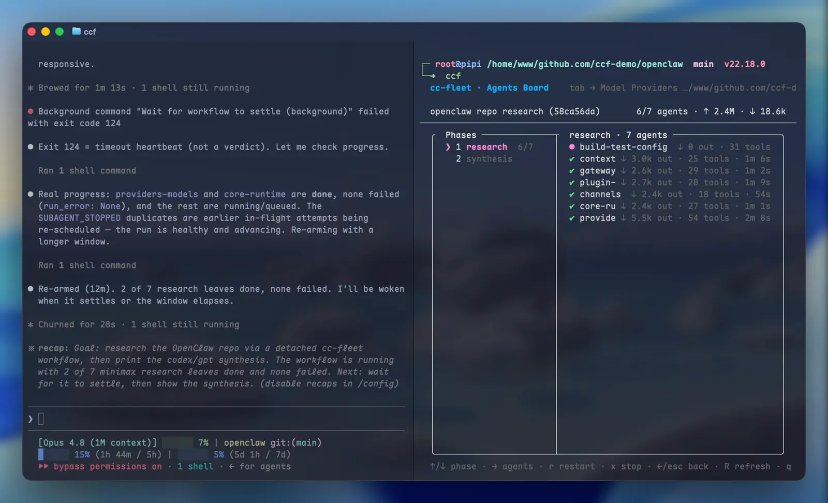The height and width of the screenshot is (503, 828).
Task: Click the recap marker icon before recap:
Action: [x=31, y=348]
